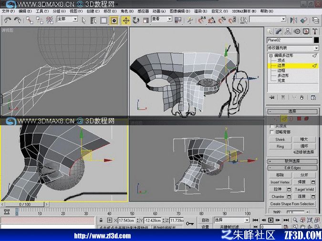Viewport: 322px width, 241px height.
Task: Switch to the Create panel tab
Action: (270, 31)
